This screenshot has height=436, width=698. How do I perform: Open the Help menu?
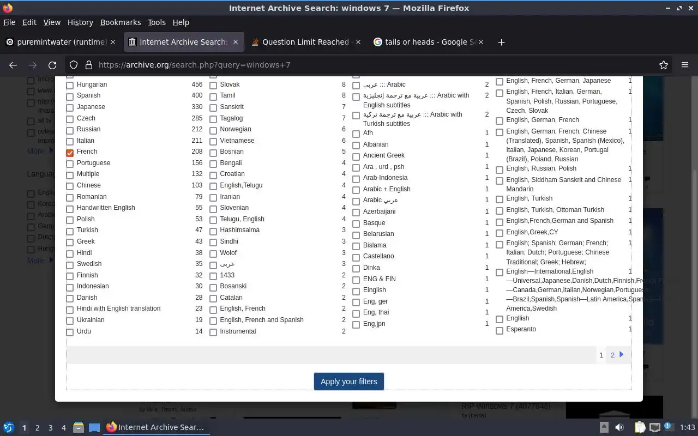(x=181, y=22)
